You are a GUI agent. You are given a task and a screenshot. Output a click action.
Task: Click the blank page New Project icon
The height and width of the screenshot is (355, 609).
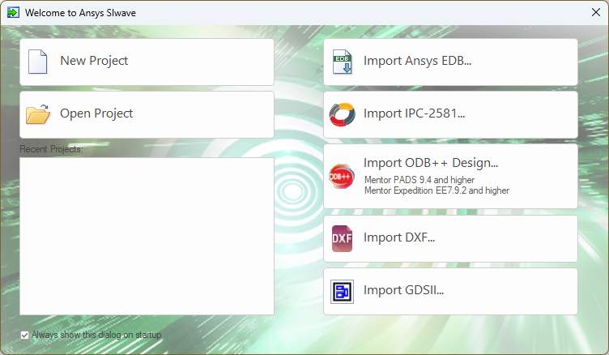(38, 62)
